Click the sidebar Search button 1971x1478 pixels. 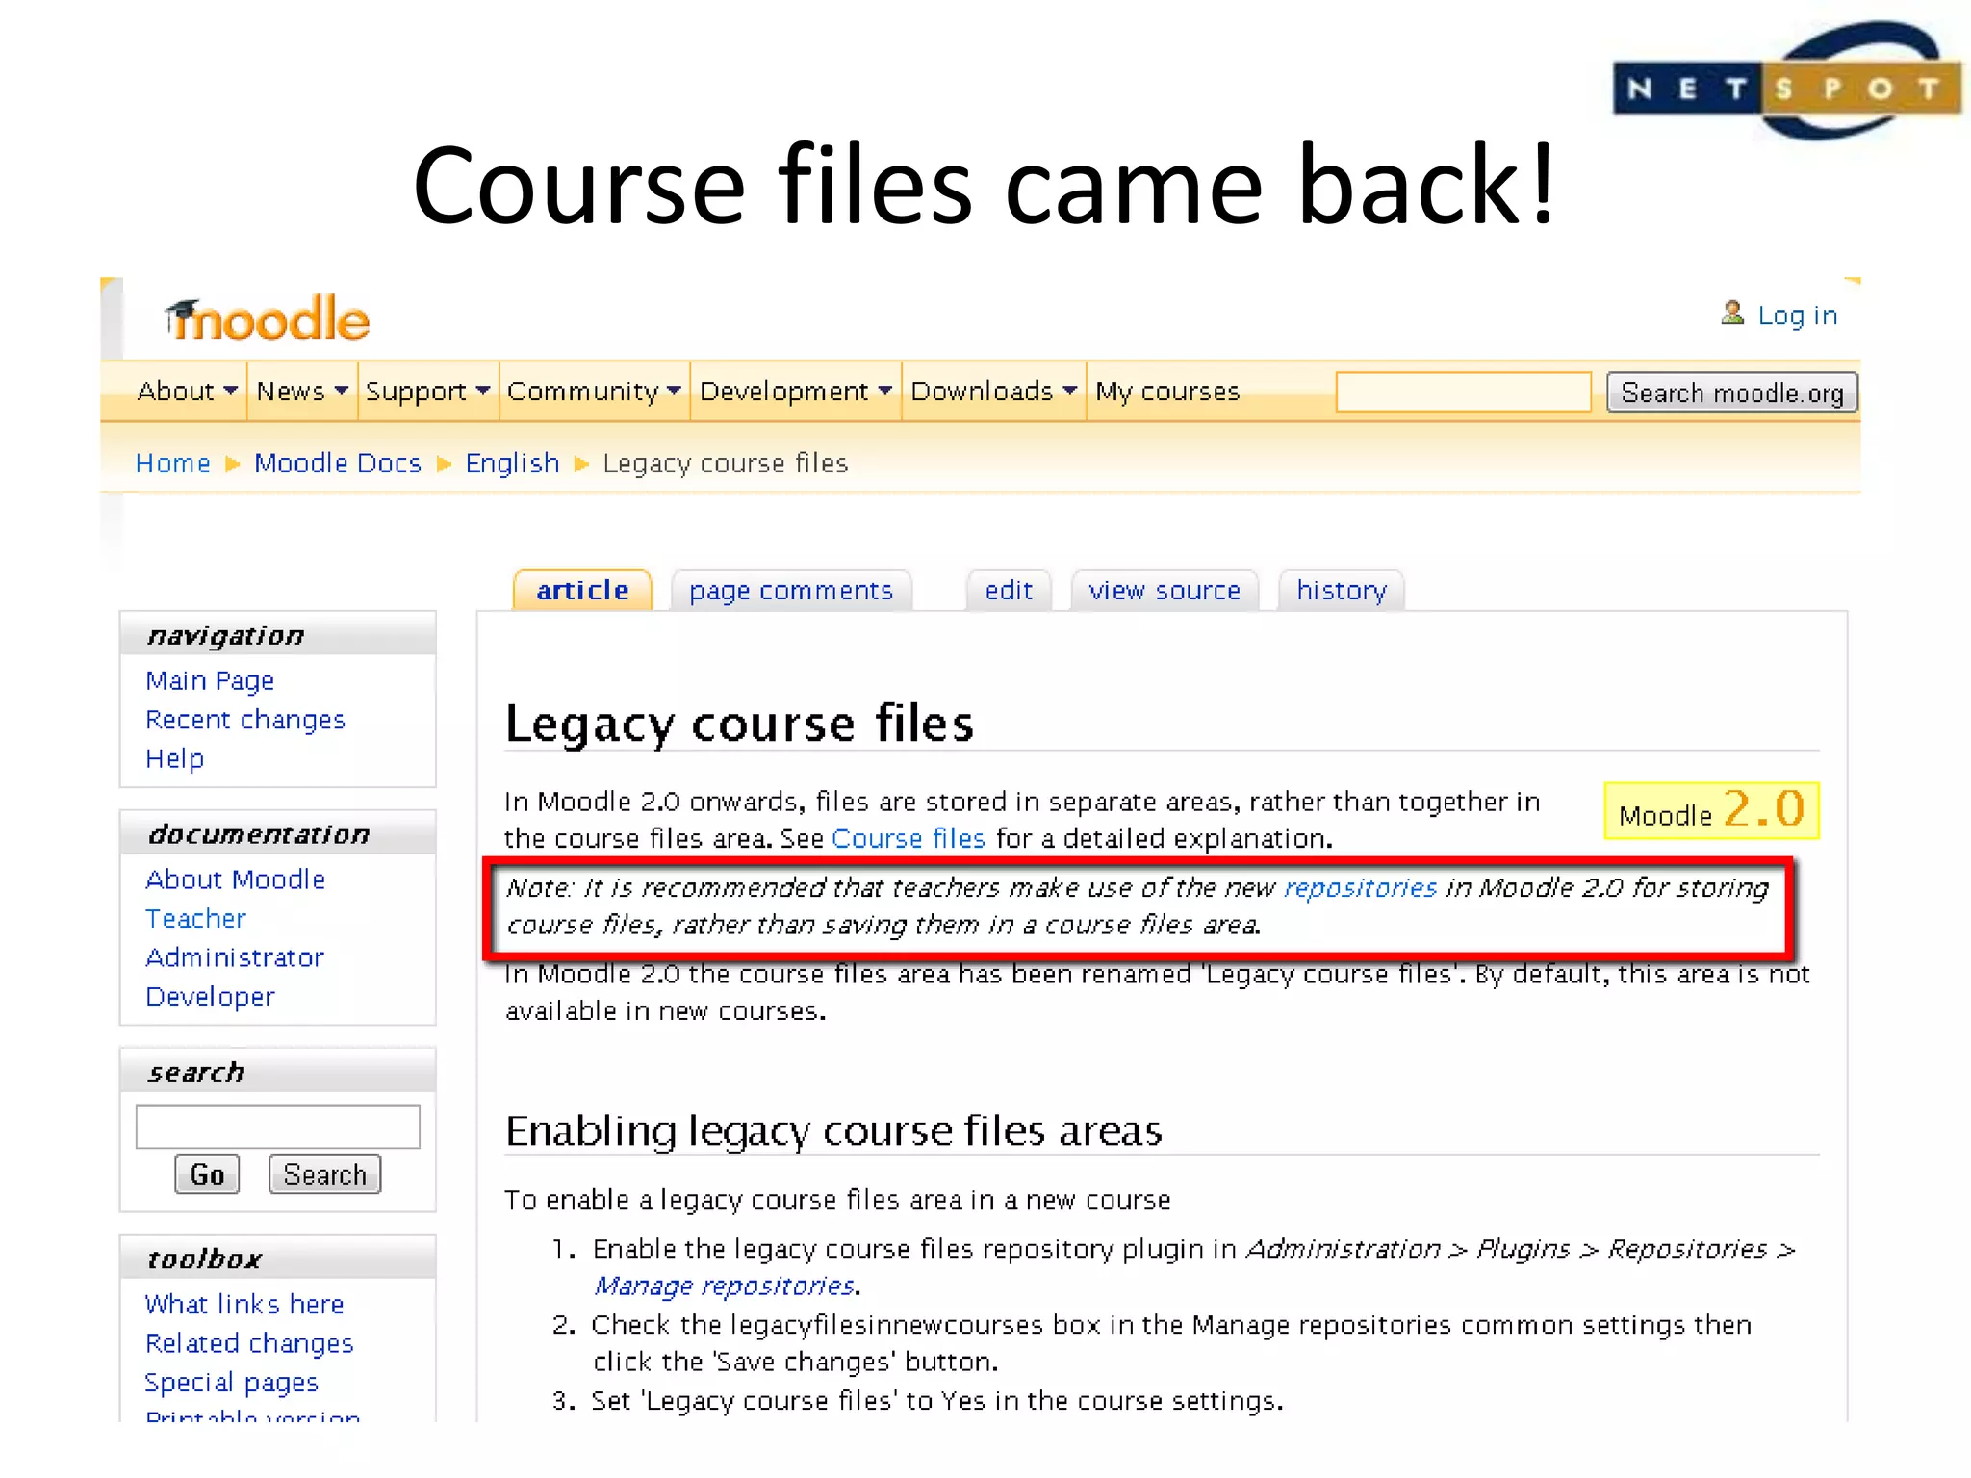pyautogui.click(x=324, y=1174)
